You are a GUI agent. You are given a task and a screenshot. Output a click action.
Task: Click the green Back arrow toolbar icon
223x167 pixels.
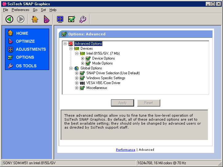(x=10, y=19)
